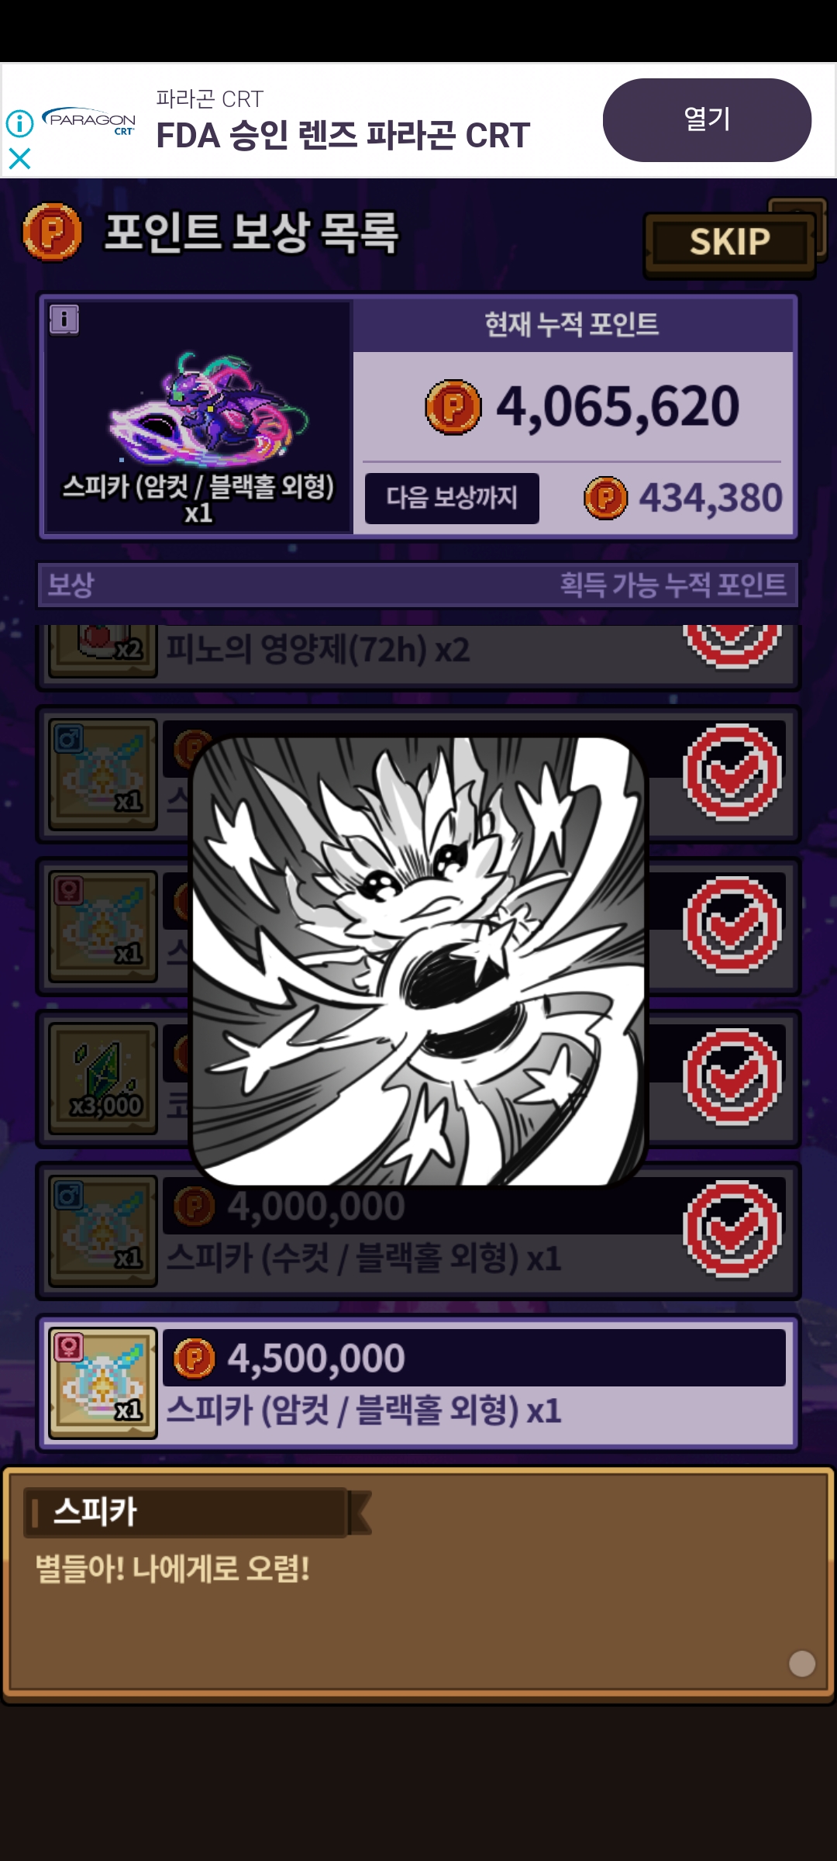
Task: Tap the 다음 보상까지 label
Action: pos(452,498)
